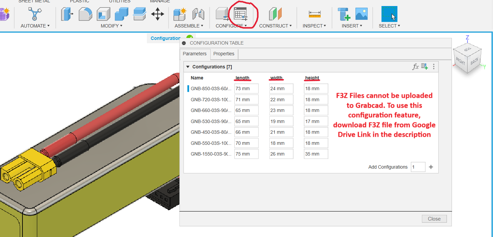Click the Automate tool icon

(35, 14)
